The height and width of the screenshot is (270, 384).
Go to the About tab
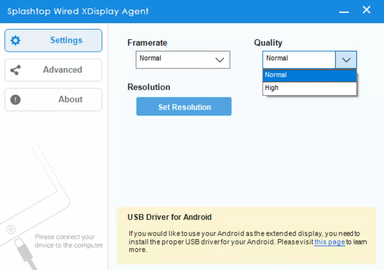(53, 100)
